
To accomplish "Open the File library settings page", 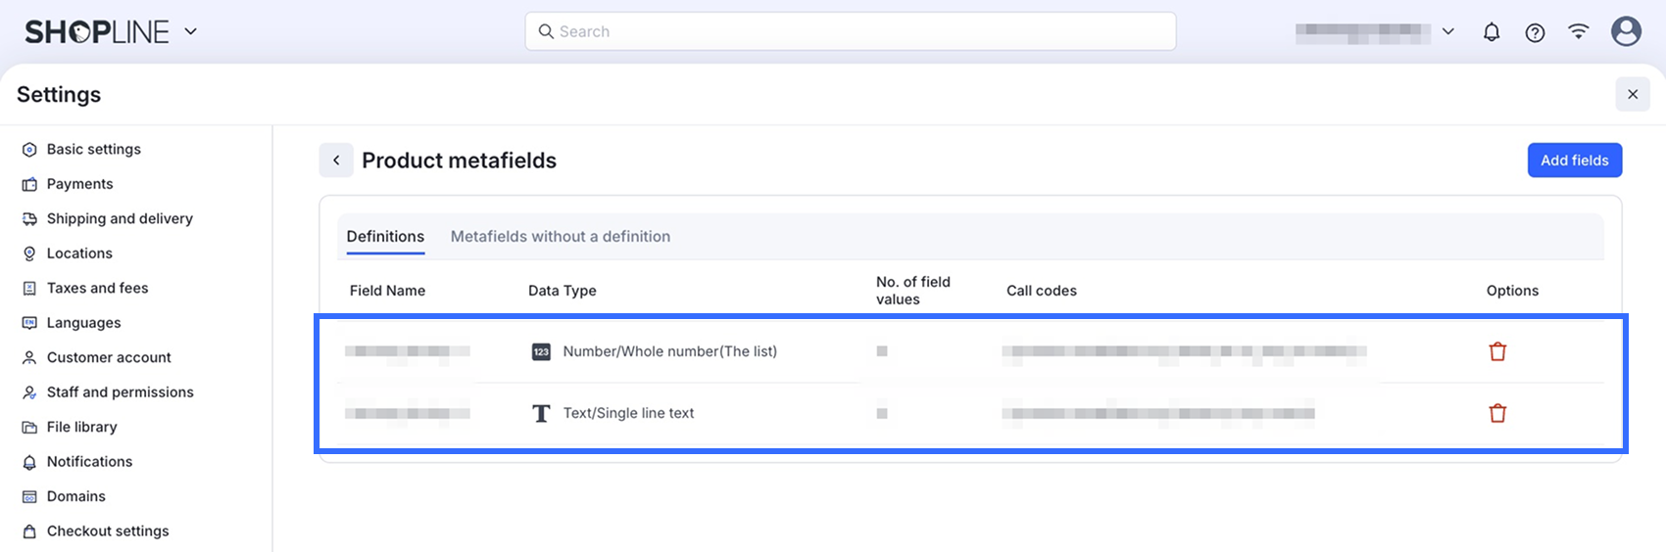I will 81,427.
